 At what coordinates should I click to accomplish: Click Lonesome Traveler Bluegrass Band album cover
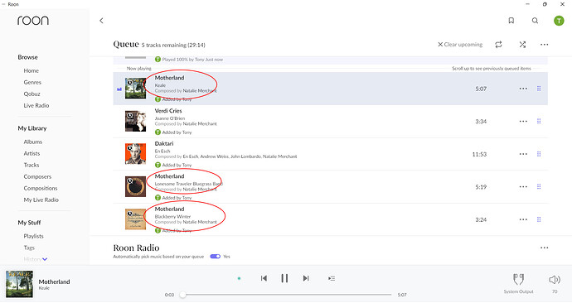pyautogui.click(x=135, y=187)
